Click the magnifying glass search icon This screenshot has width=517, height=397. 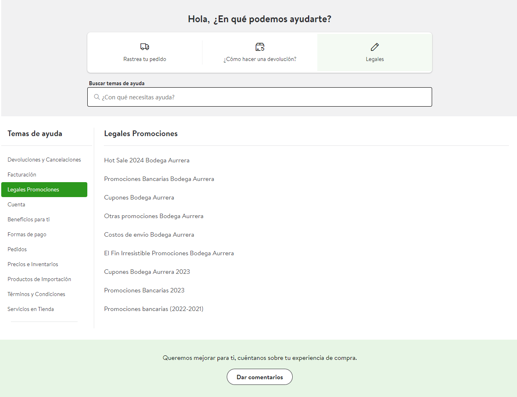coord(97,97)
